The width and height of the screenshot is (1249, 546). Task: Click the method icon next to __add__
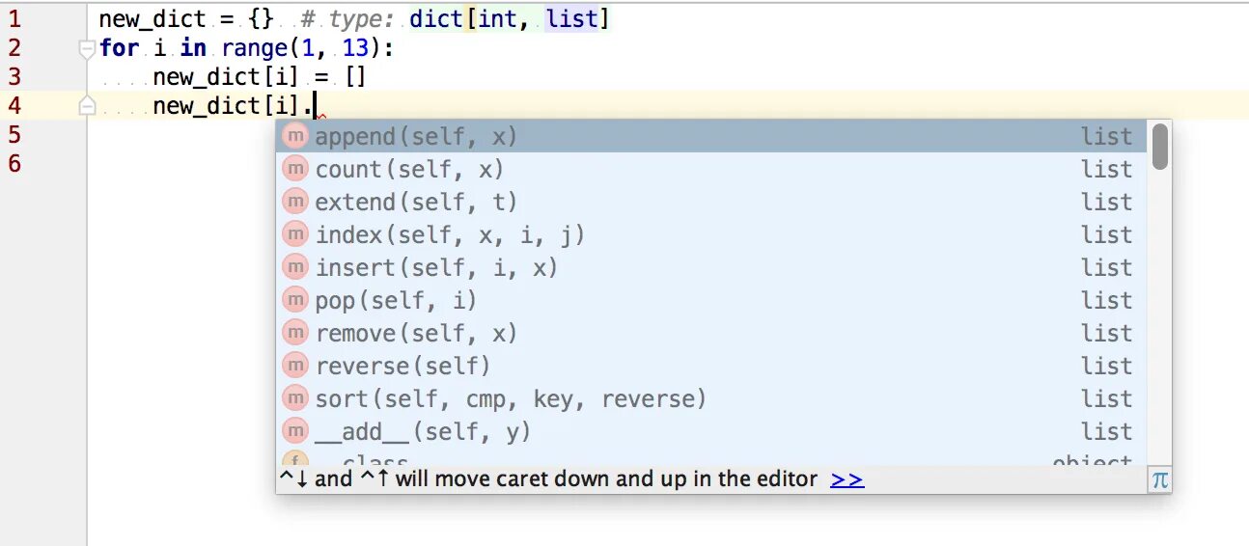(294, 431)
